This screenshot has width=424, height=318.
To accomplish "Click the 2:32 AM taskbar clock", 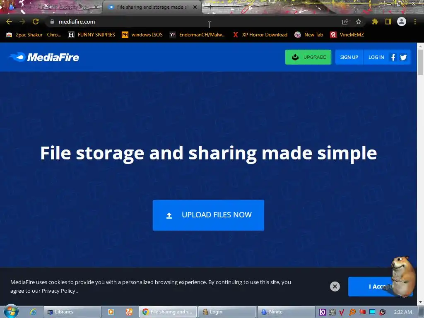I will tap(403, 312).
